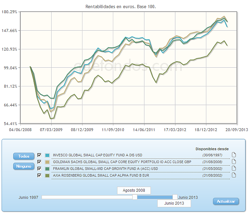Click the olive swatch for AXA Rosenberg fund
Viewport: 249px width, 213px height.
(x=47, y=176)
